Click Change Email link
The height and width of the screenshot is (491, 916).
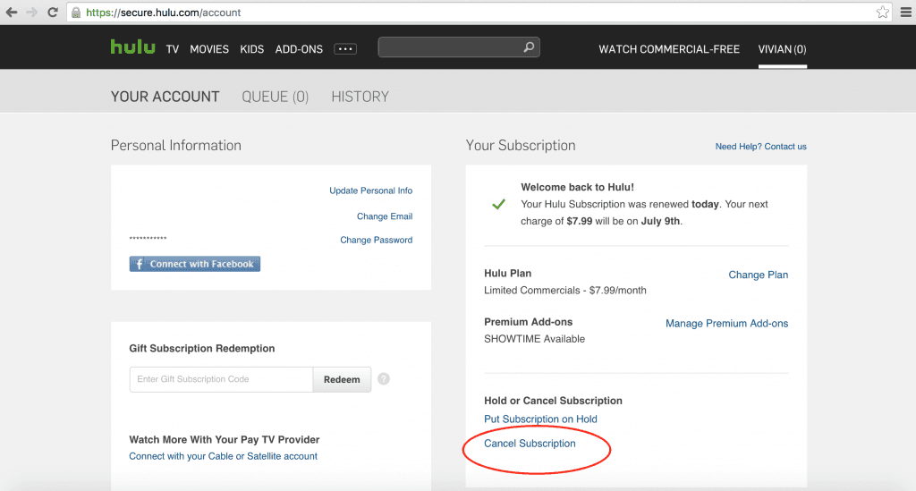coord(385,216)
